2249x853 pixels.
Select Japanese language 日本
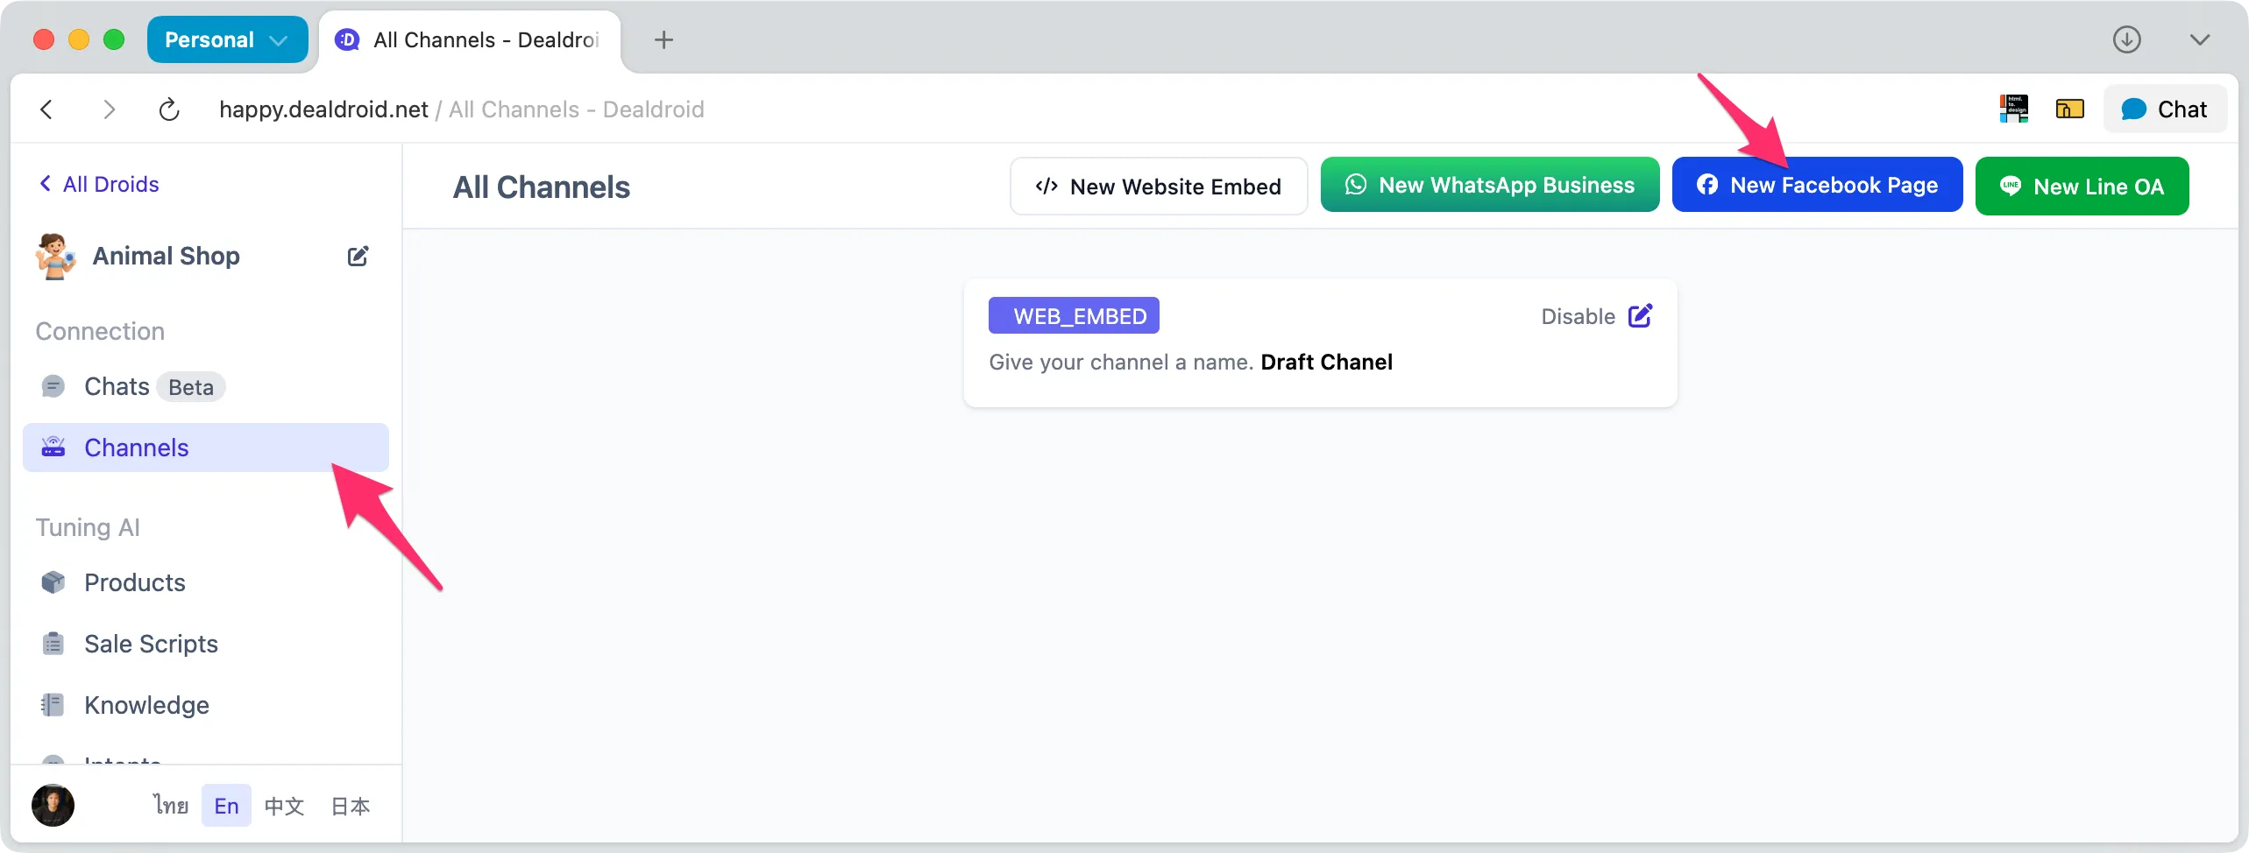click(x=349, y=805)
